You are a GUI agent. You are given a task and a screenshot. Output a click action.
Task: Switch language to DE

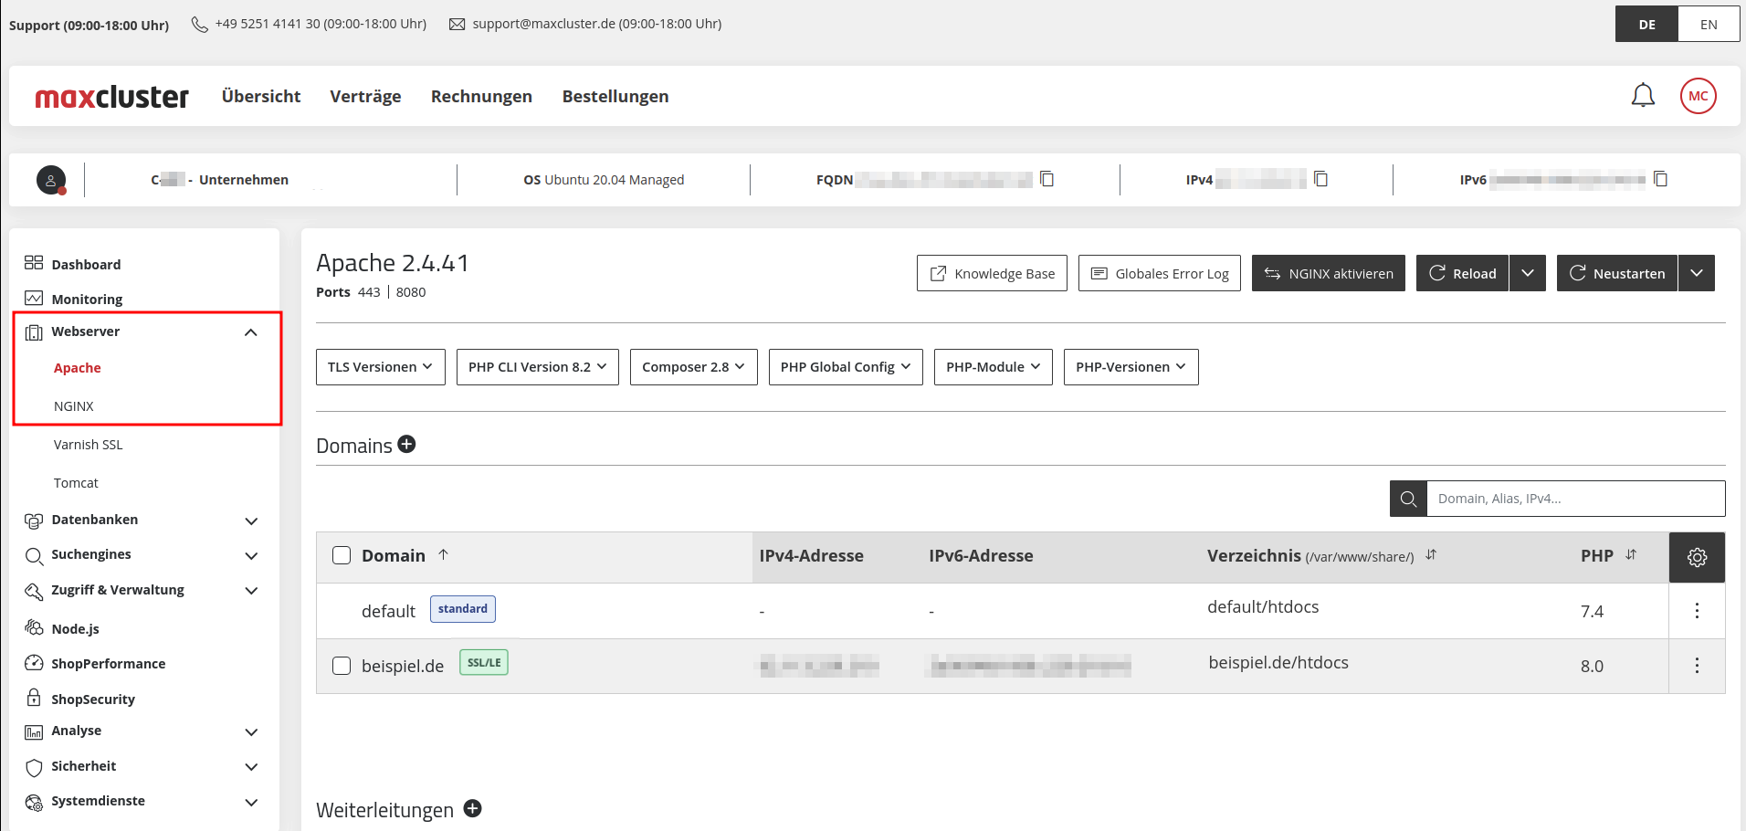tap(1646, 25)
